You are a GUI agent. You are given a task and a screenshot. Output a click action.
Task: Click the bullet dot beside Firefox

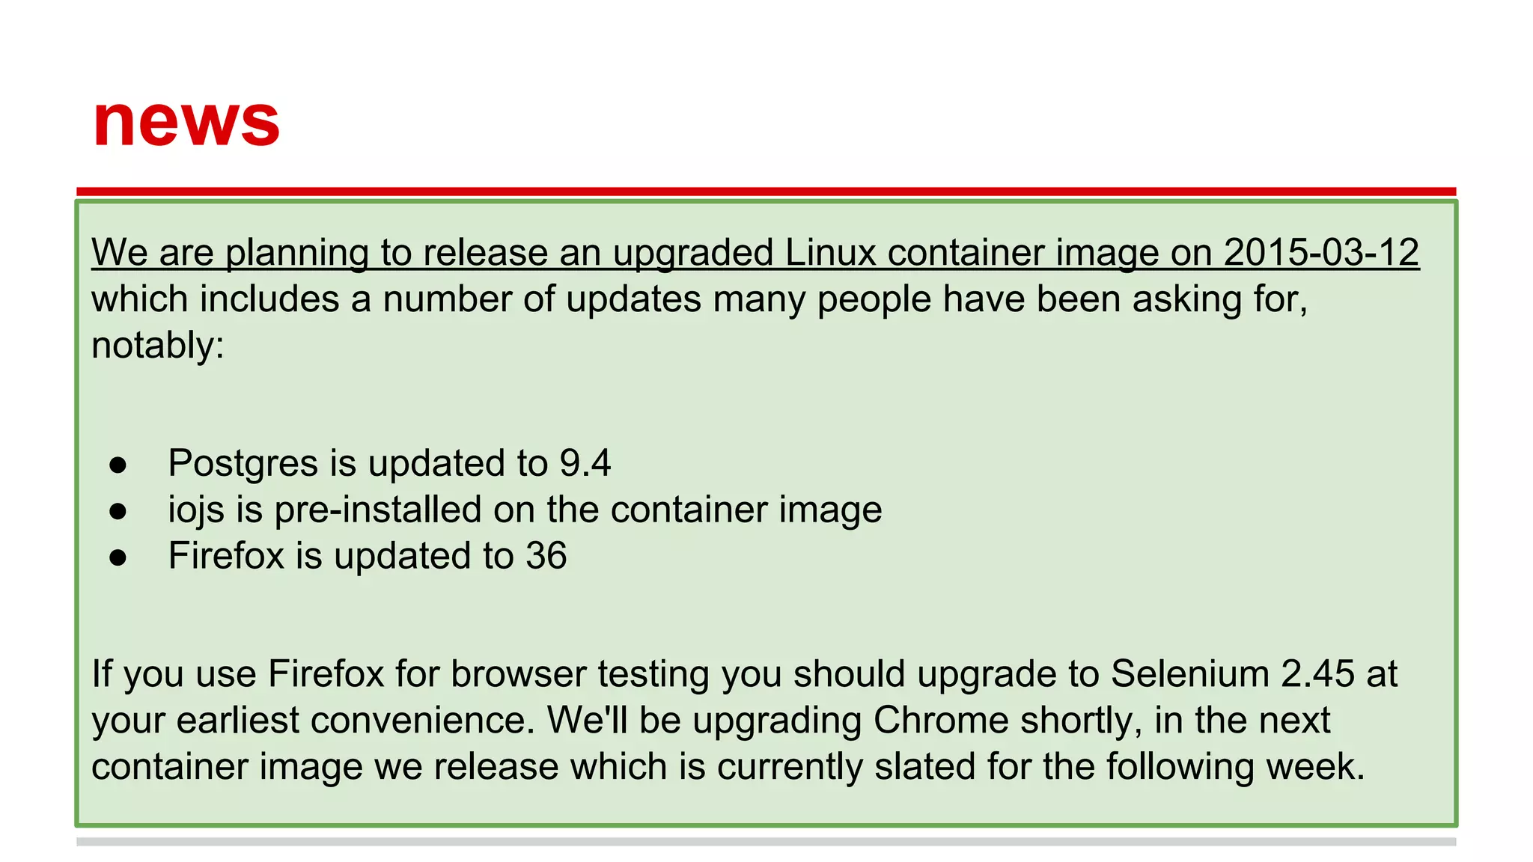click(x=118, y=557)
